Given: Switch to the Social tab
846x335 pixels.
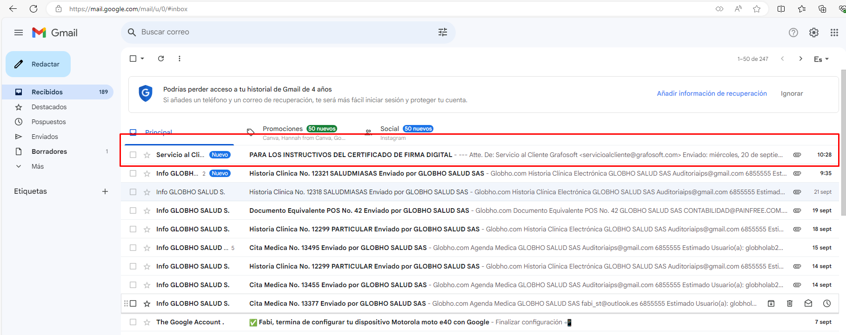Looking at the screenshot, I should pos(389,129).
